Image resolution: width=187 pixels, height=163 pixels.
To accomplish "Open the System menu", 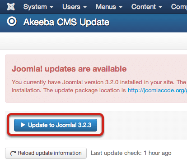I will click(38, 7).
